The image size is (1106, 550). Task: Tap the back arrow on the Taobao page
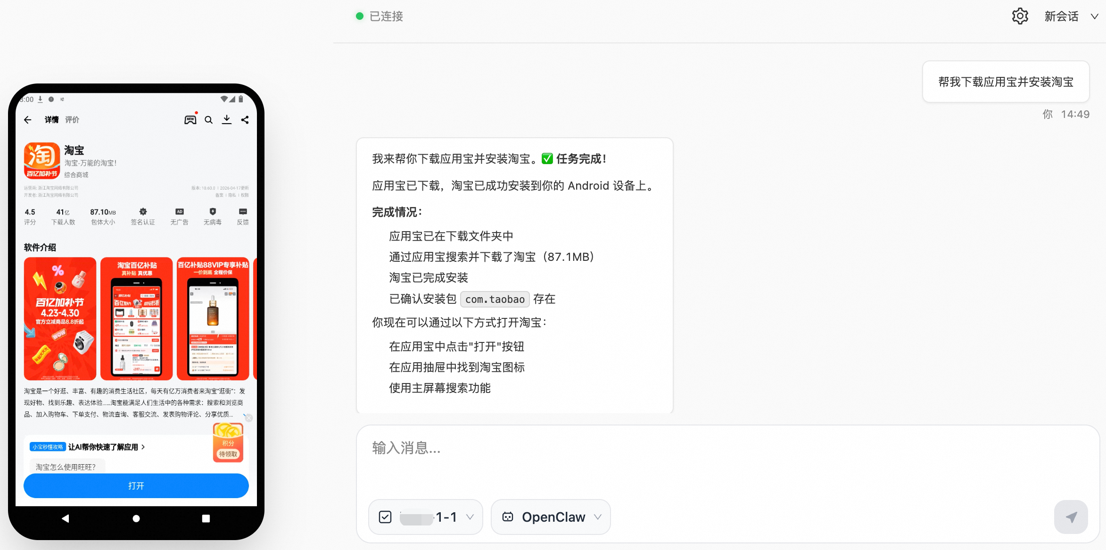point(28,120)
